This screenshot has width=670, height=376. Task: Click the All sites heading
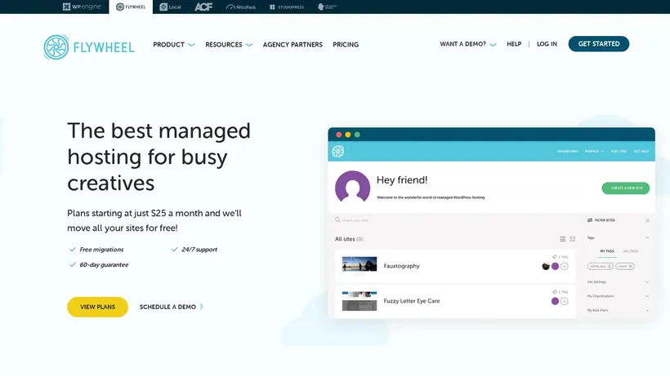349,239
